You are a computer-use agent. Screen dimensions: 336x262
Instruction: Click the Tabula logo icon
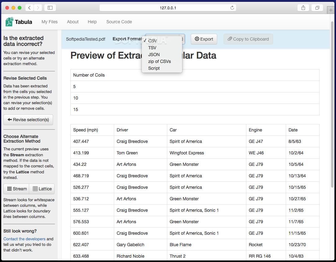click(9, 22)
